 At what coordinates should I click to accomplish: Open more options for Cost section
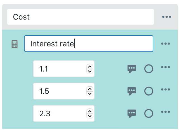167,17
